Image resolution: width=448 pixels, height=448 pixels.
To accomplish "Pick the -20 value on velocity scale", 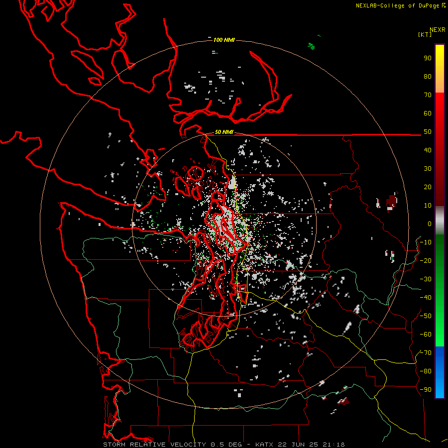I will [x=426, y=260].
